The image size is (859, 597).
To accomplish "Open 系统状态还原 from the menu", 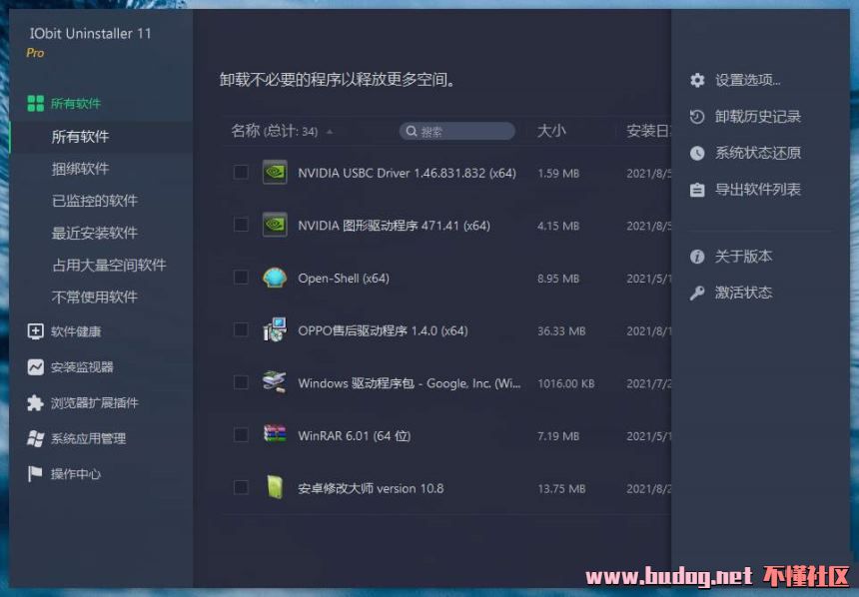I will [x=757, y=153].
